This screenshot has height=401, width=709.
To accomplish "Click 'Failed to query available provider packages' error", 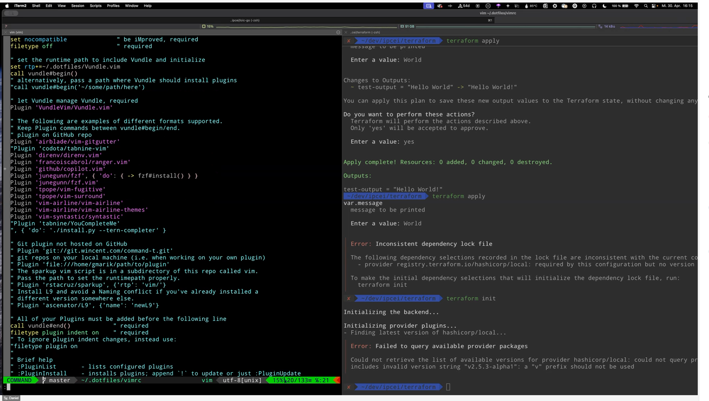I will click(451, 346).
